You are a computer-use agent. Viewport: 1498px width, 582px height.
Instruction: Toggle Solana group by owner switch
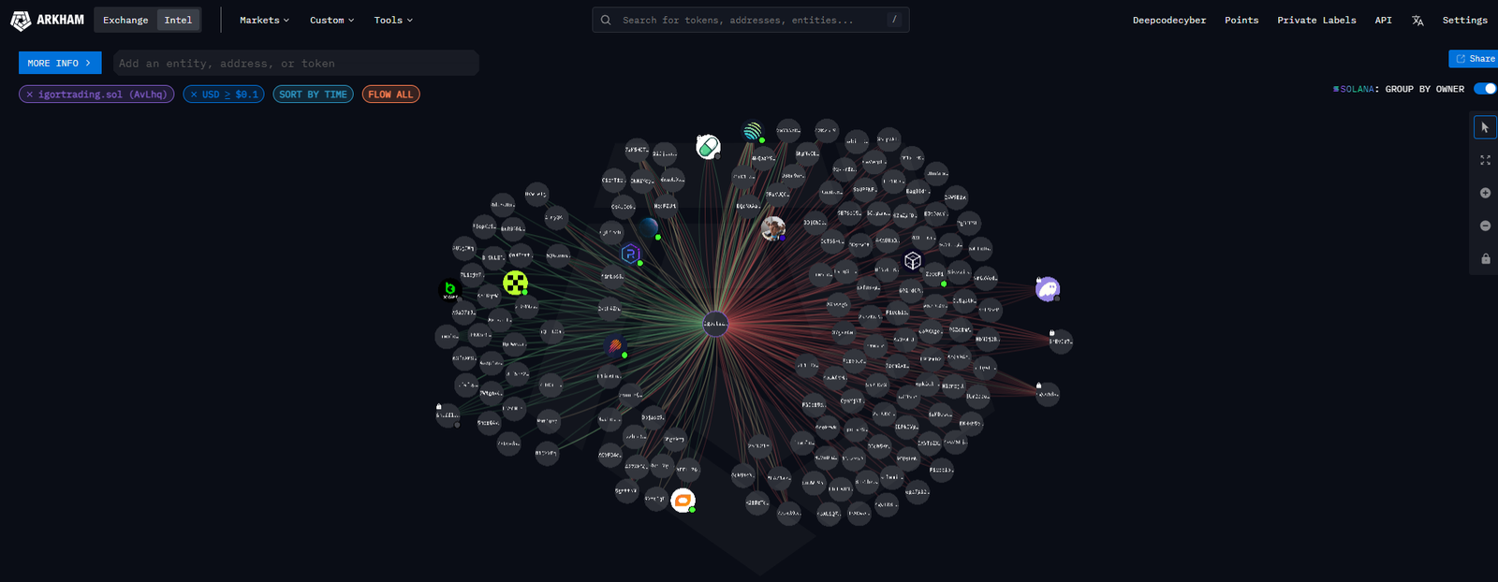tap(1485, 89)
